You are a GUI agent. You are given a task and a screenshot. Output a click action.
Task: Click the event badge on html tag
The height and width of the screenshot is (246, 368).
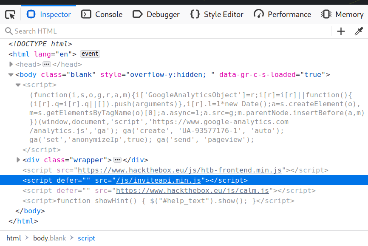pos(90,54)
